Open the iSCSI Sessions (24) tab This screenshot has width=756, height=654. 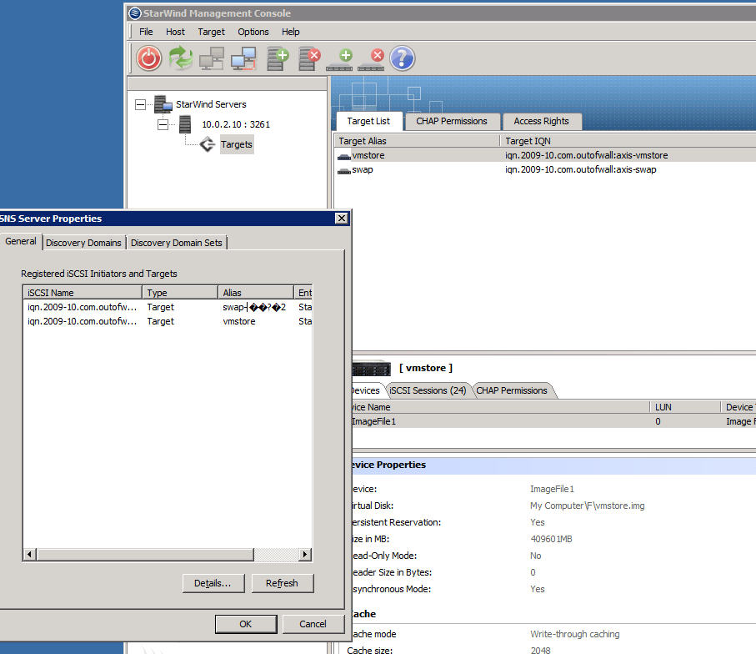pos(428,390)
